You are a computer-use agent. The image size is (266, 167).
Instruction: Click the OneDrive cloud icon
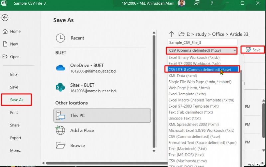[x=61, y=68]
